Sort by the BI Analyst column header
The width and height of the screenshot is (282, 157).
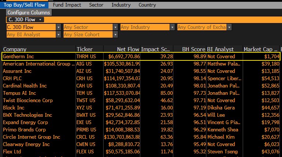pos(220,49)
